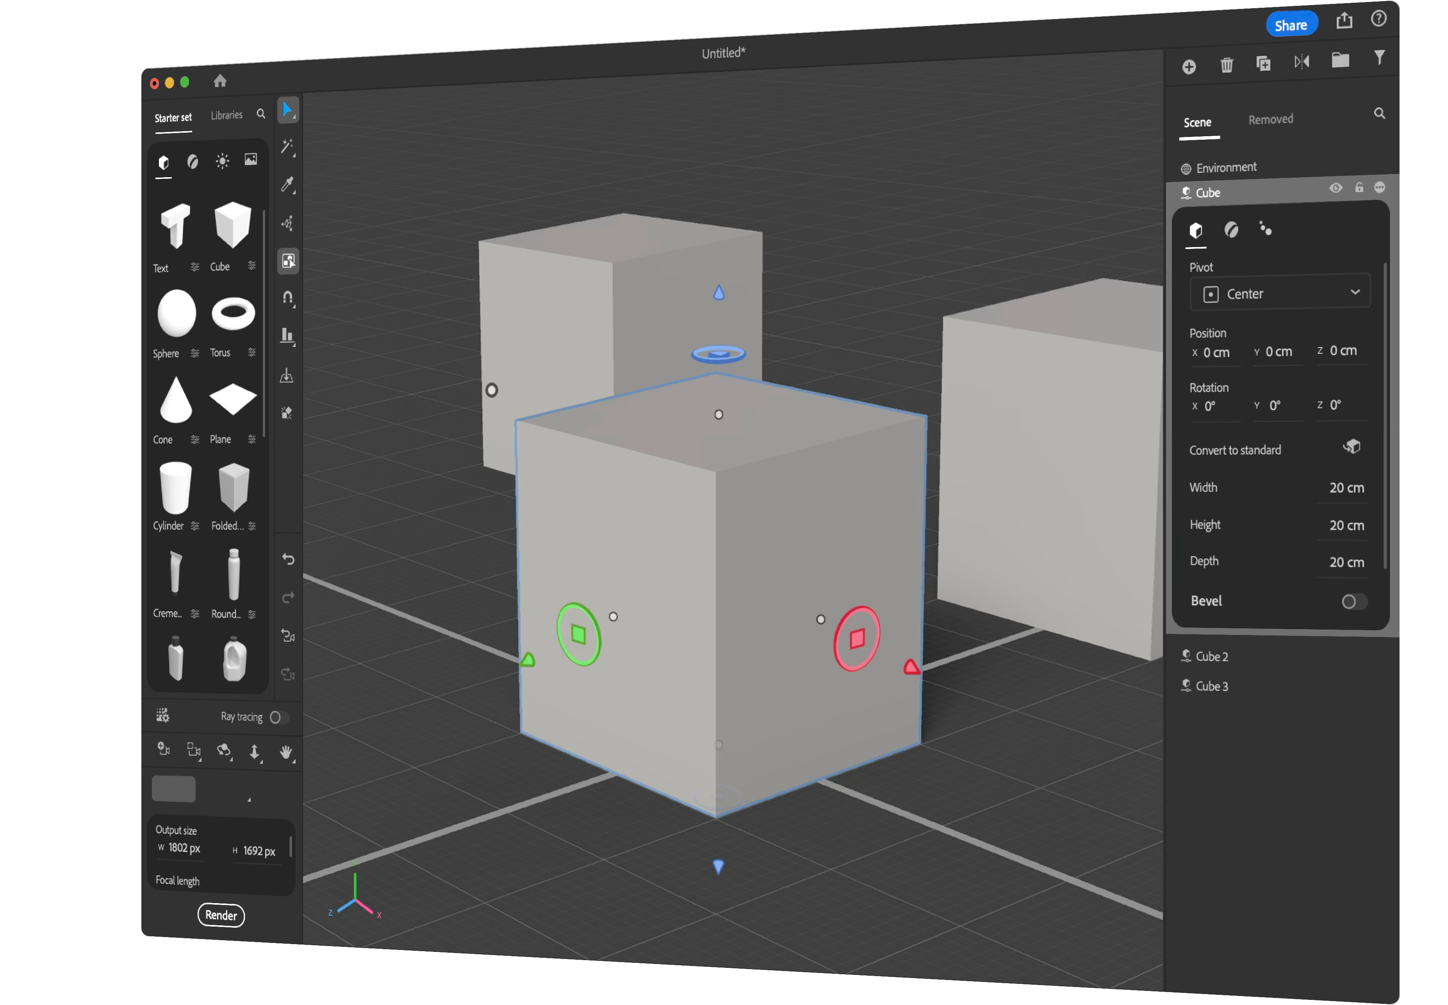Screen dimensions: 1448x1005
Task: Select the magic wand tool
Action: pos(287,147)
